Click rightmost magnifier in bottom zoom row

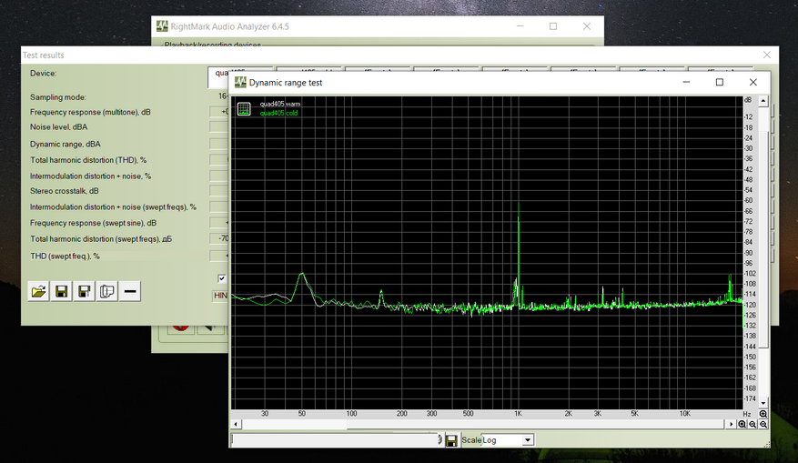click(x=764, y=425)
